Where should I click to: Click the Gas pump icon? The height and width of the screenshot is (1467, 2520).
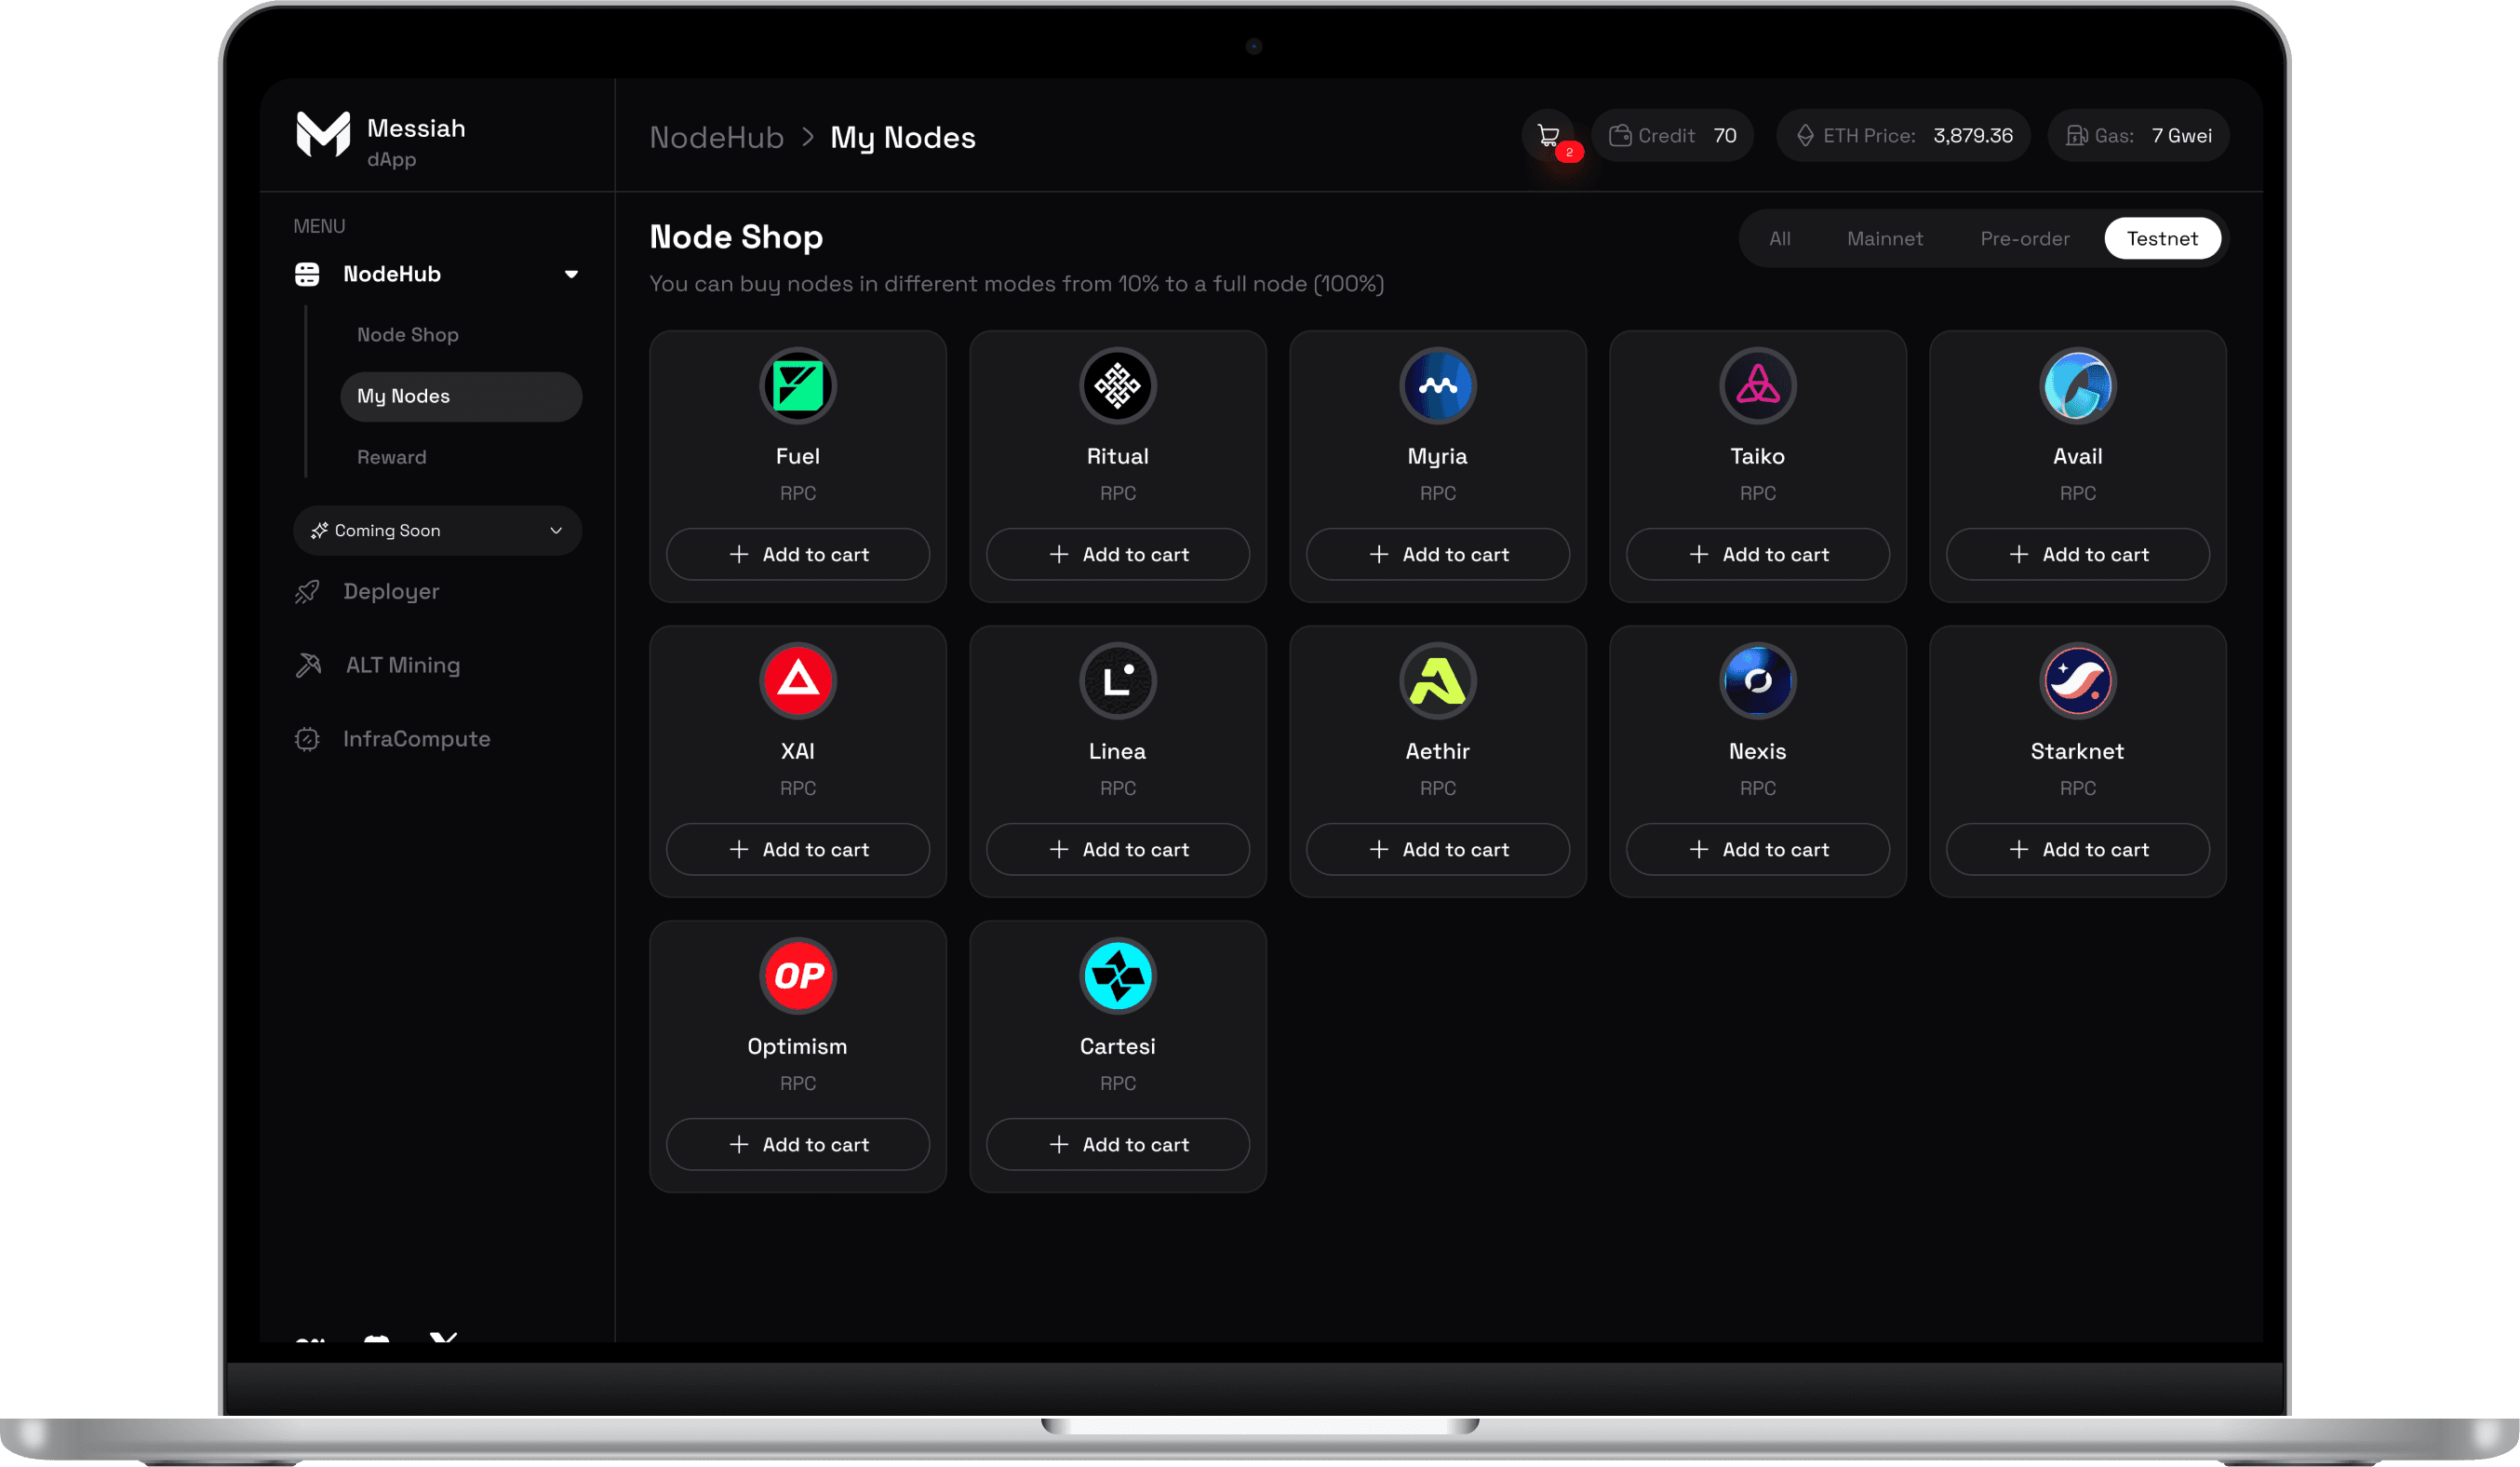(2075, 135)
